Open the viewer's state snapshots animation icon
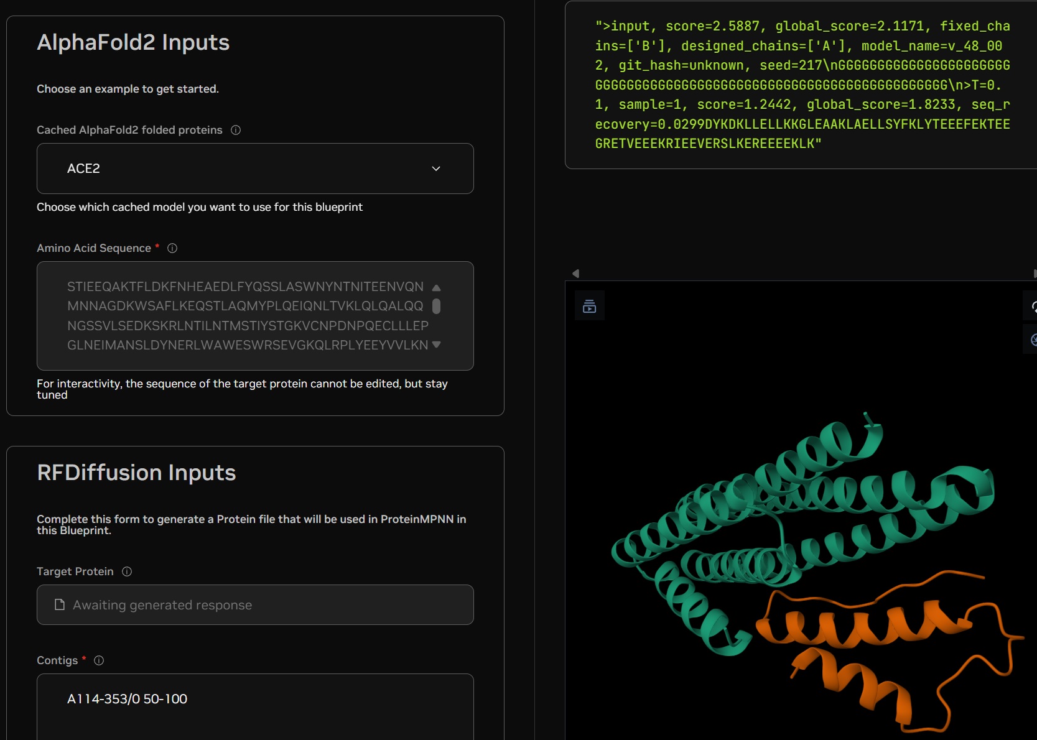The width and height of the screenshot is (1037, 740). (589, 306)
